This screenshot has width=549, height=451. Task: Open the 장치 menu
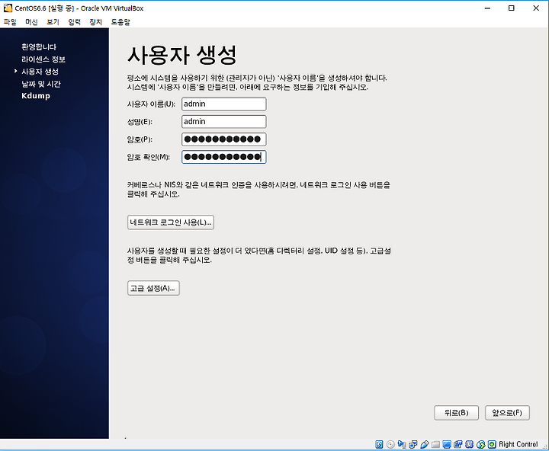tap(95, 22)
